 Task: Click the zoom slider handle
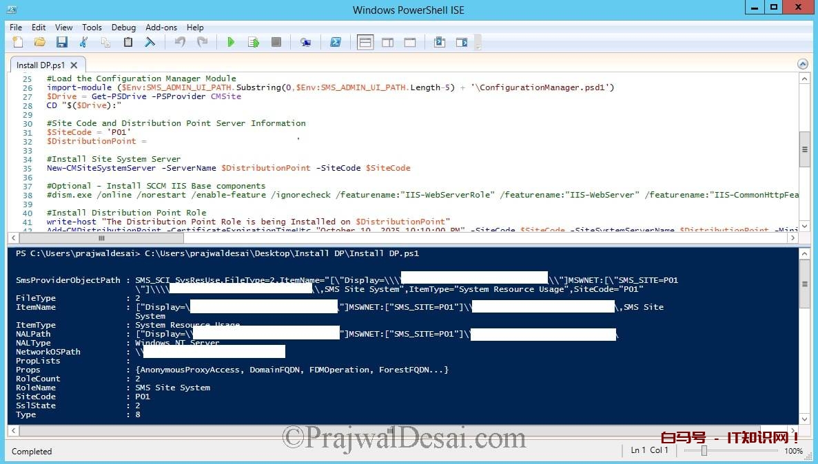pos(704,451)
